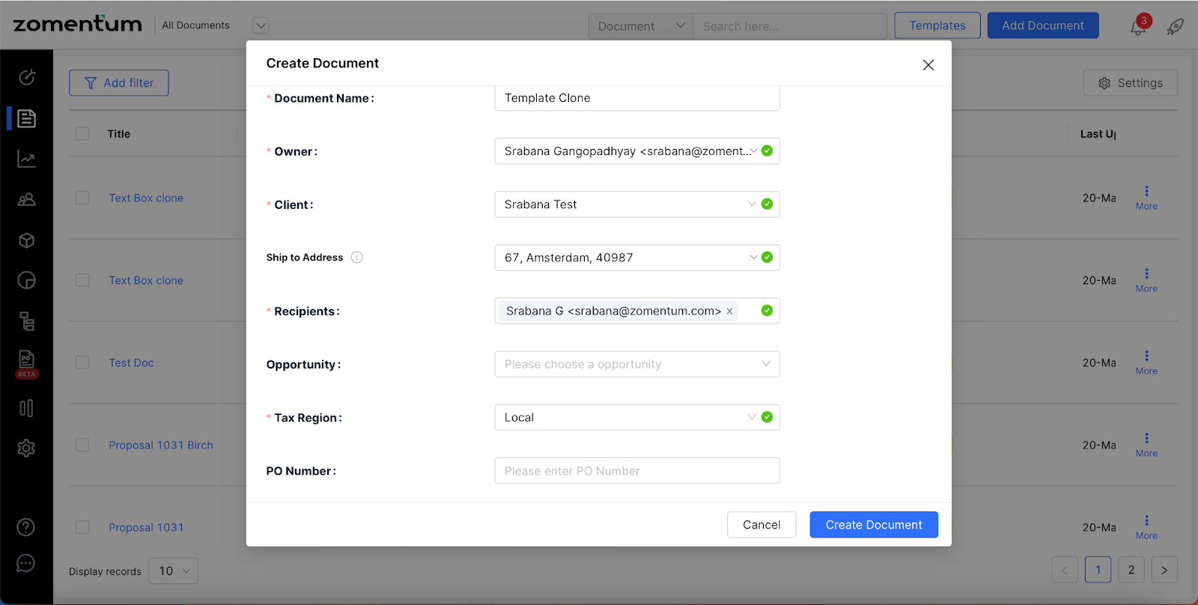The width and height of the screenshot is (1198, 605).
Task: Close the Create Document dialog
Action: pyautogui.click(x=928, y=65)
